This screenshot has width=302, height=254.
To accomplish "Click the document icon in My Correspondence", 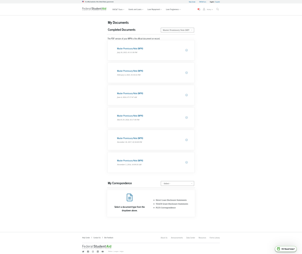I will pyautogui.click(x=129, y=197).
